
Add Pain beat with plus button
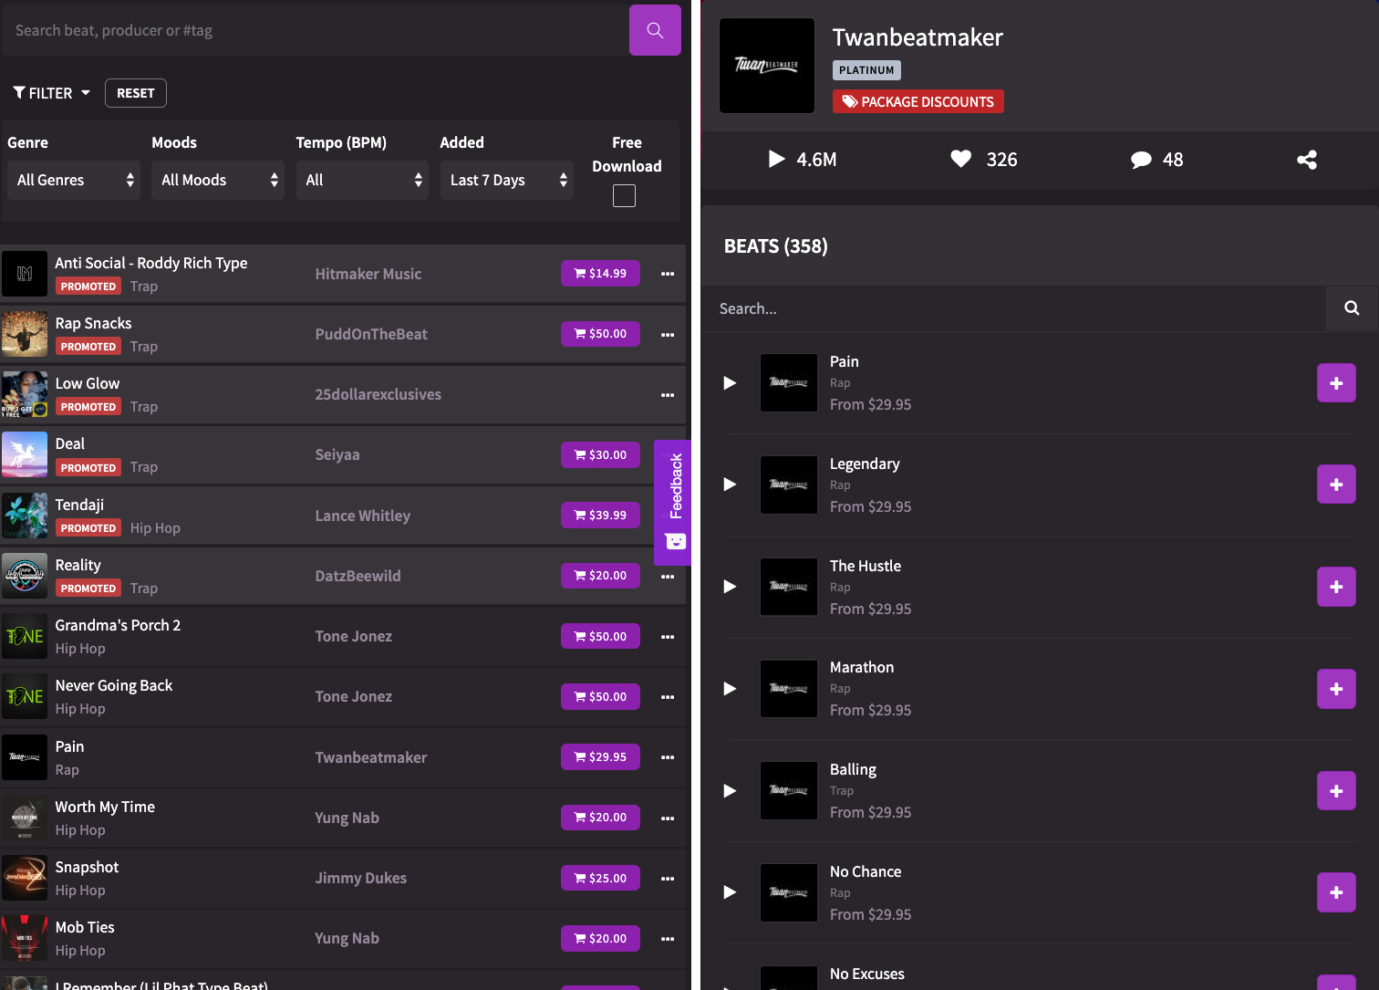pyautogui.click(x=1336, y=383)
